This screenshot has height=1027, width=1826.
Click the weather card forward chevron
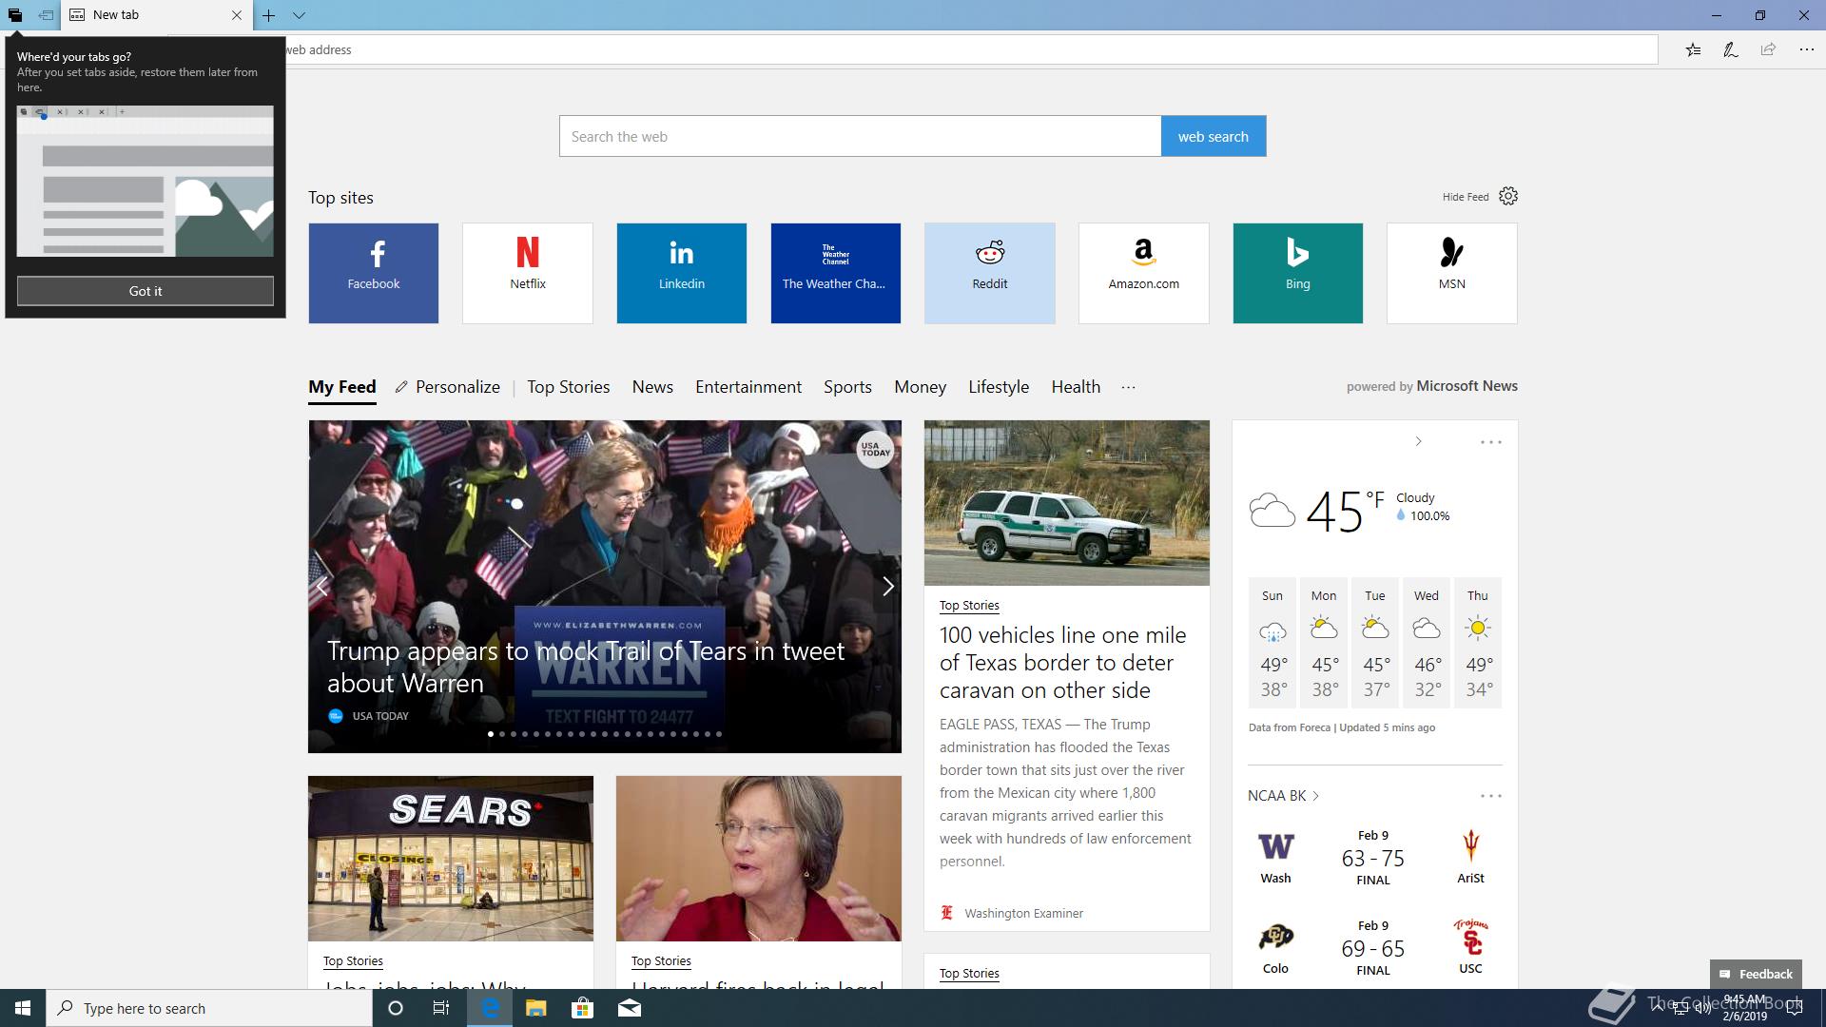1418,441
